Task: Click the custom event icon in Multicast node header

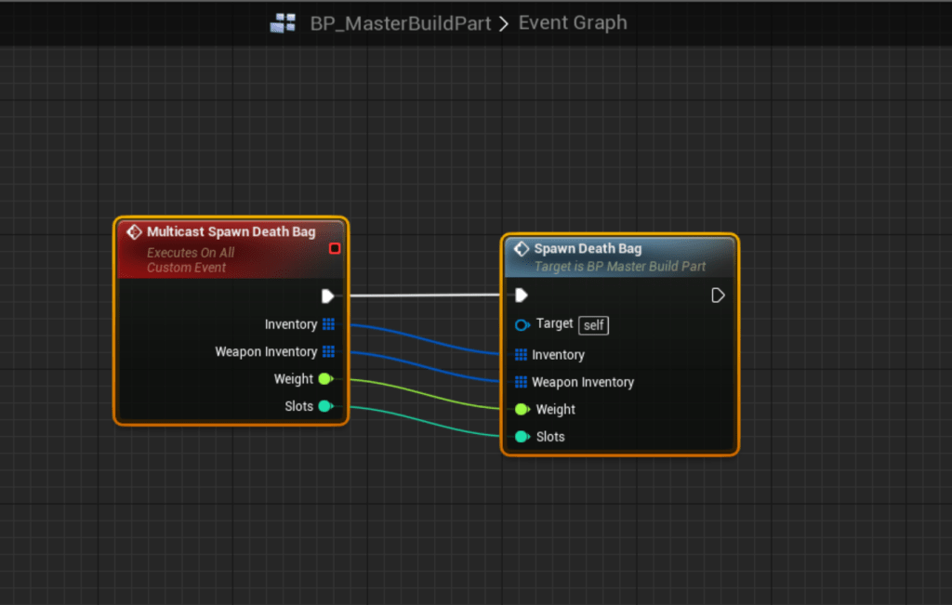Action: 134,232
